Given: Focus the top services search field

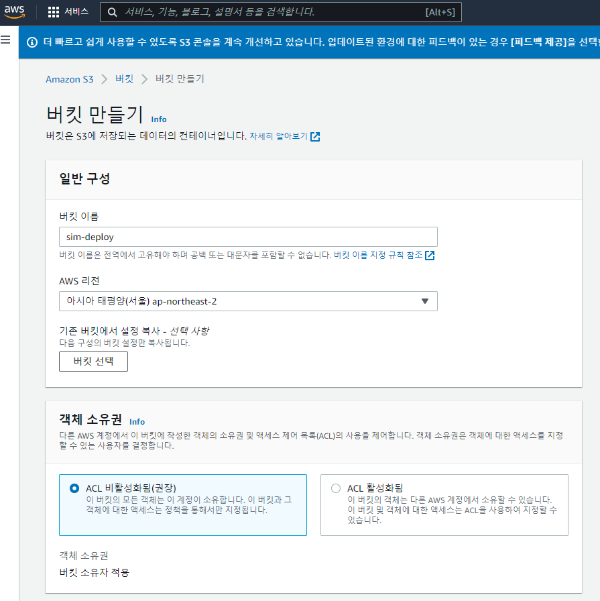Looking at the screenshot, I should (280, 12).
